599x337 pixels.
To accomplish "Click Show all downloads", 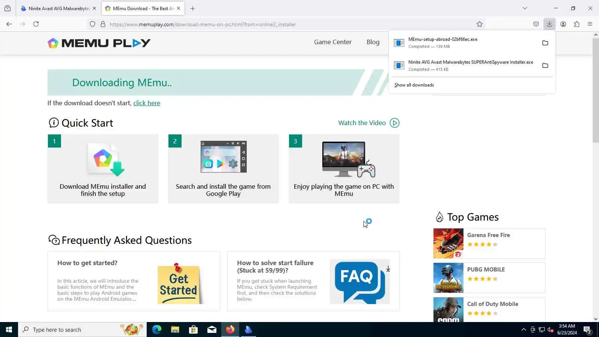I will 414,85.
